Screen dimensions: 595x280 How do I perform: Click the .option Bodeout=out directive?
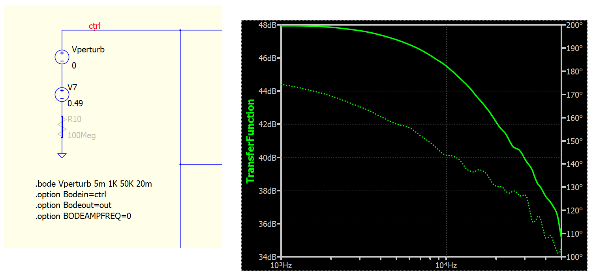(73, 205)
